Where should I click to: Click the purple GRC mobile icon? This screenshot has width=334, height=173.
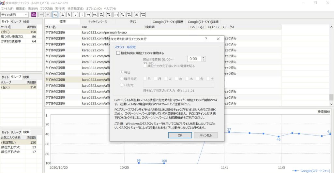coord(34,14)
